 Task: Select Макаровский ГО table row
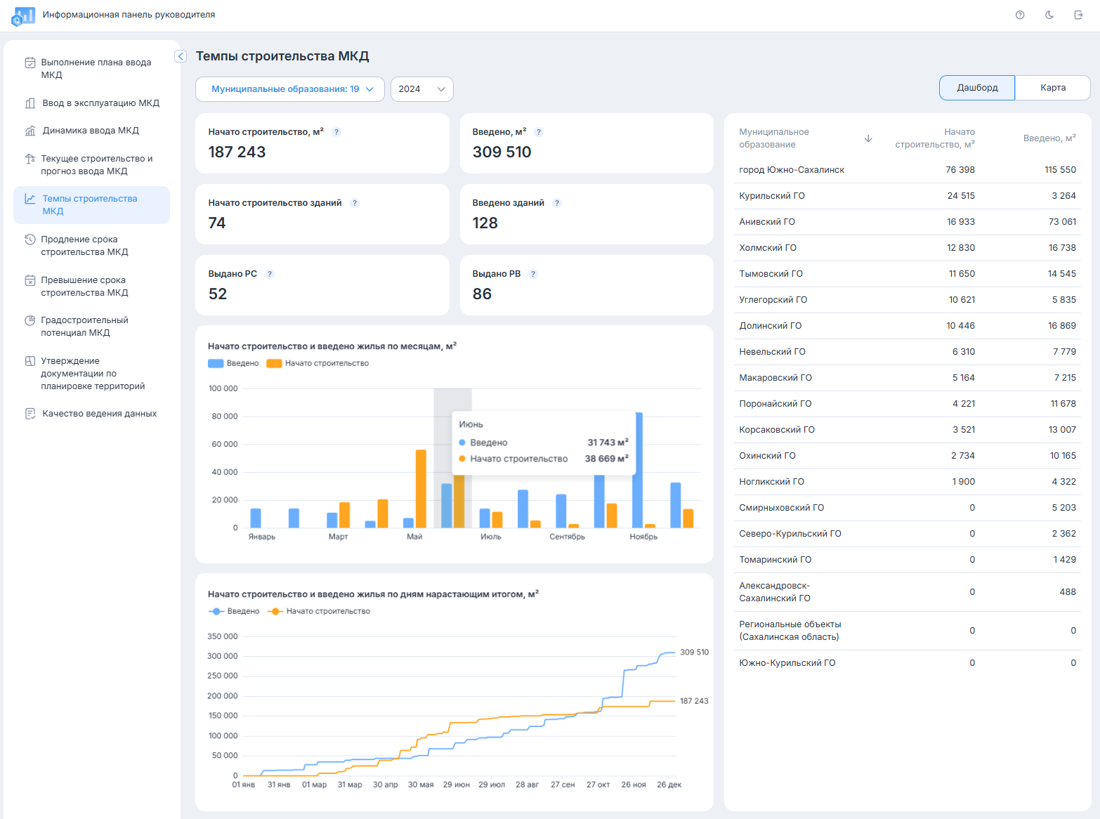pos(908,378)
